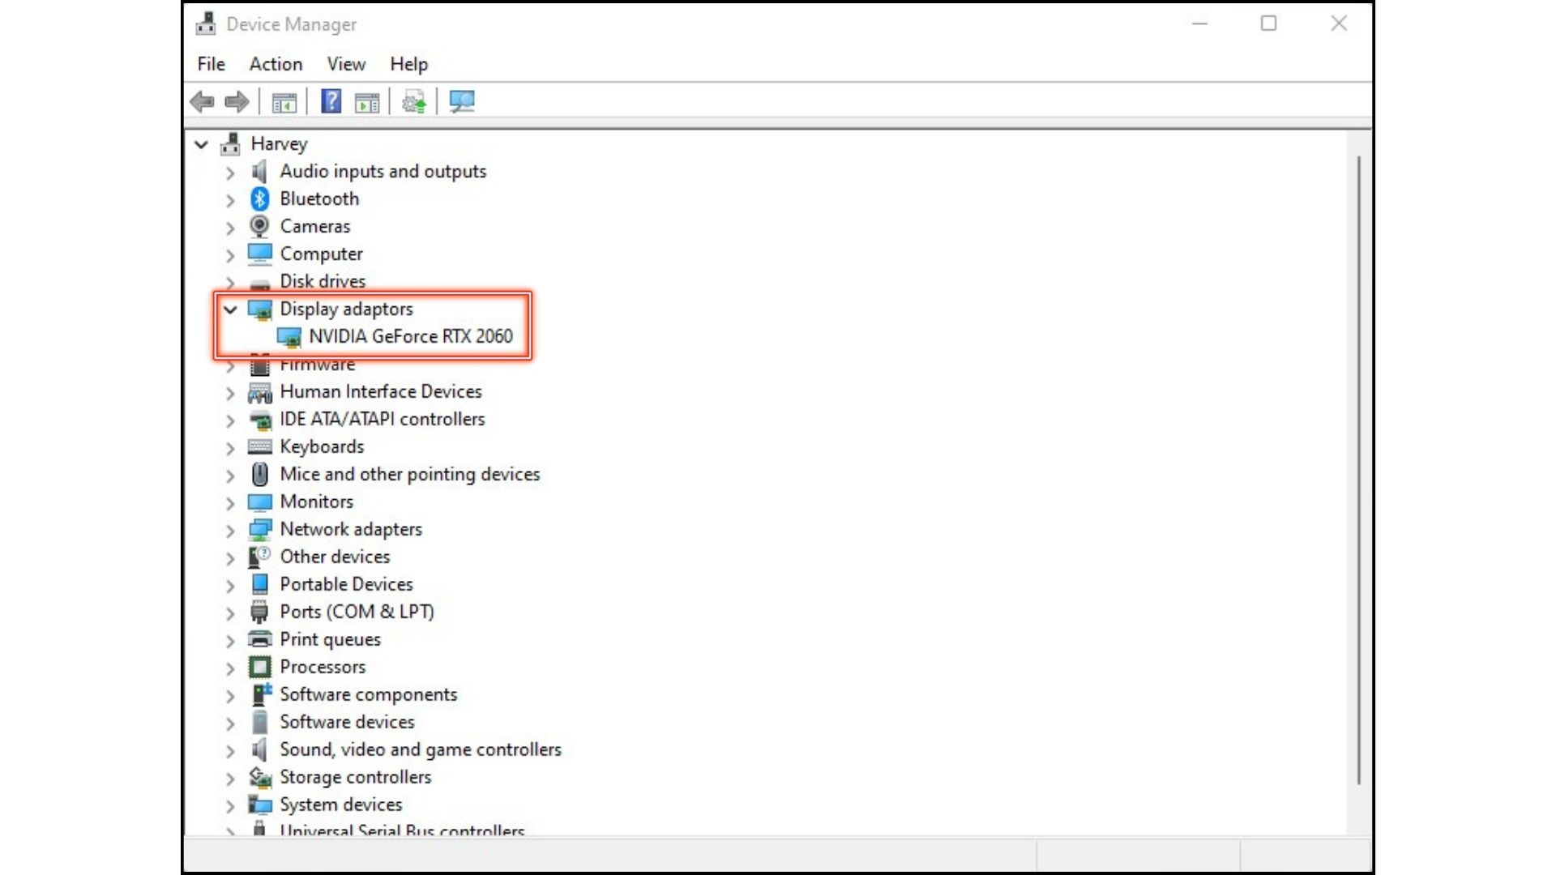Click the Audio inputs speaker icon

[x=259, y=171]
